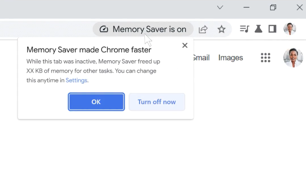
Task: Open Chrome Labs flask icon
Action: click(258, 29)
